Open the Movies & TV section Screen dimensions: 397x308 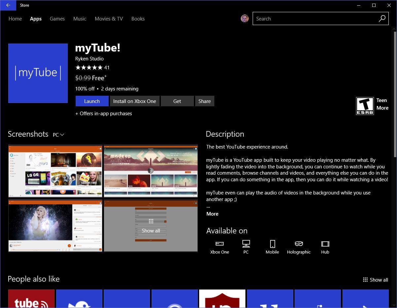[109, 19]
